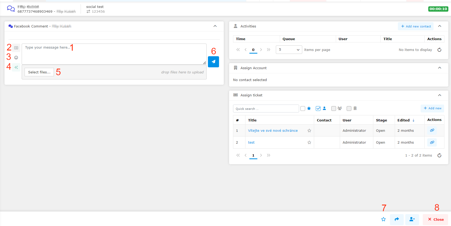
Task: Sort tickets by the Title column header
Action: [252, 120]
